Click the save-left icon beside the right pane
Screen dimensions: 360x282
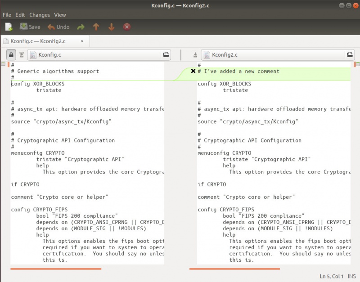point(195,54)
